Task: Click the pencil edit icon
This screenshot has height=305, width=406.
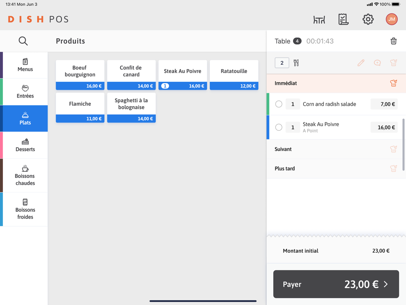Action: (x=361, y=63)
